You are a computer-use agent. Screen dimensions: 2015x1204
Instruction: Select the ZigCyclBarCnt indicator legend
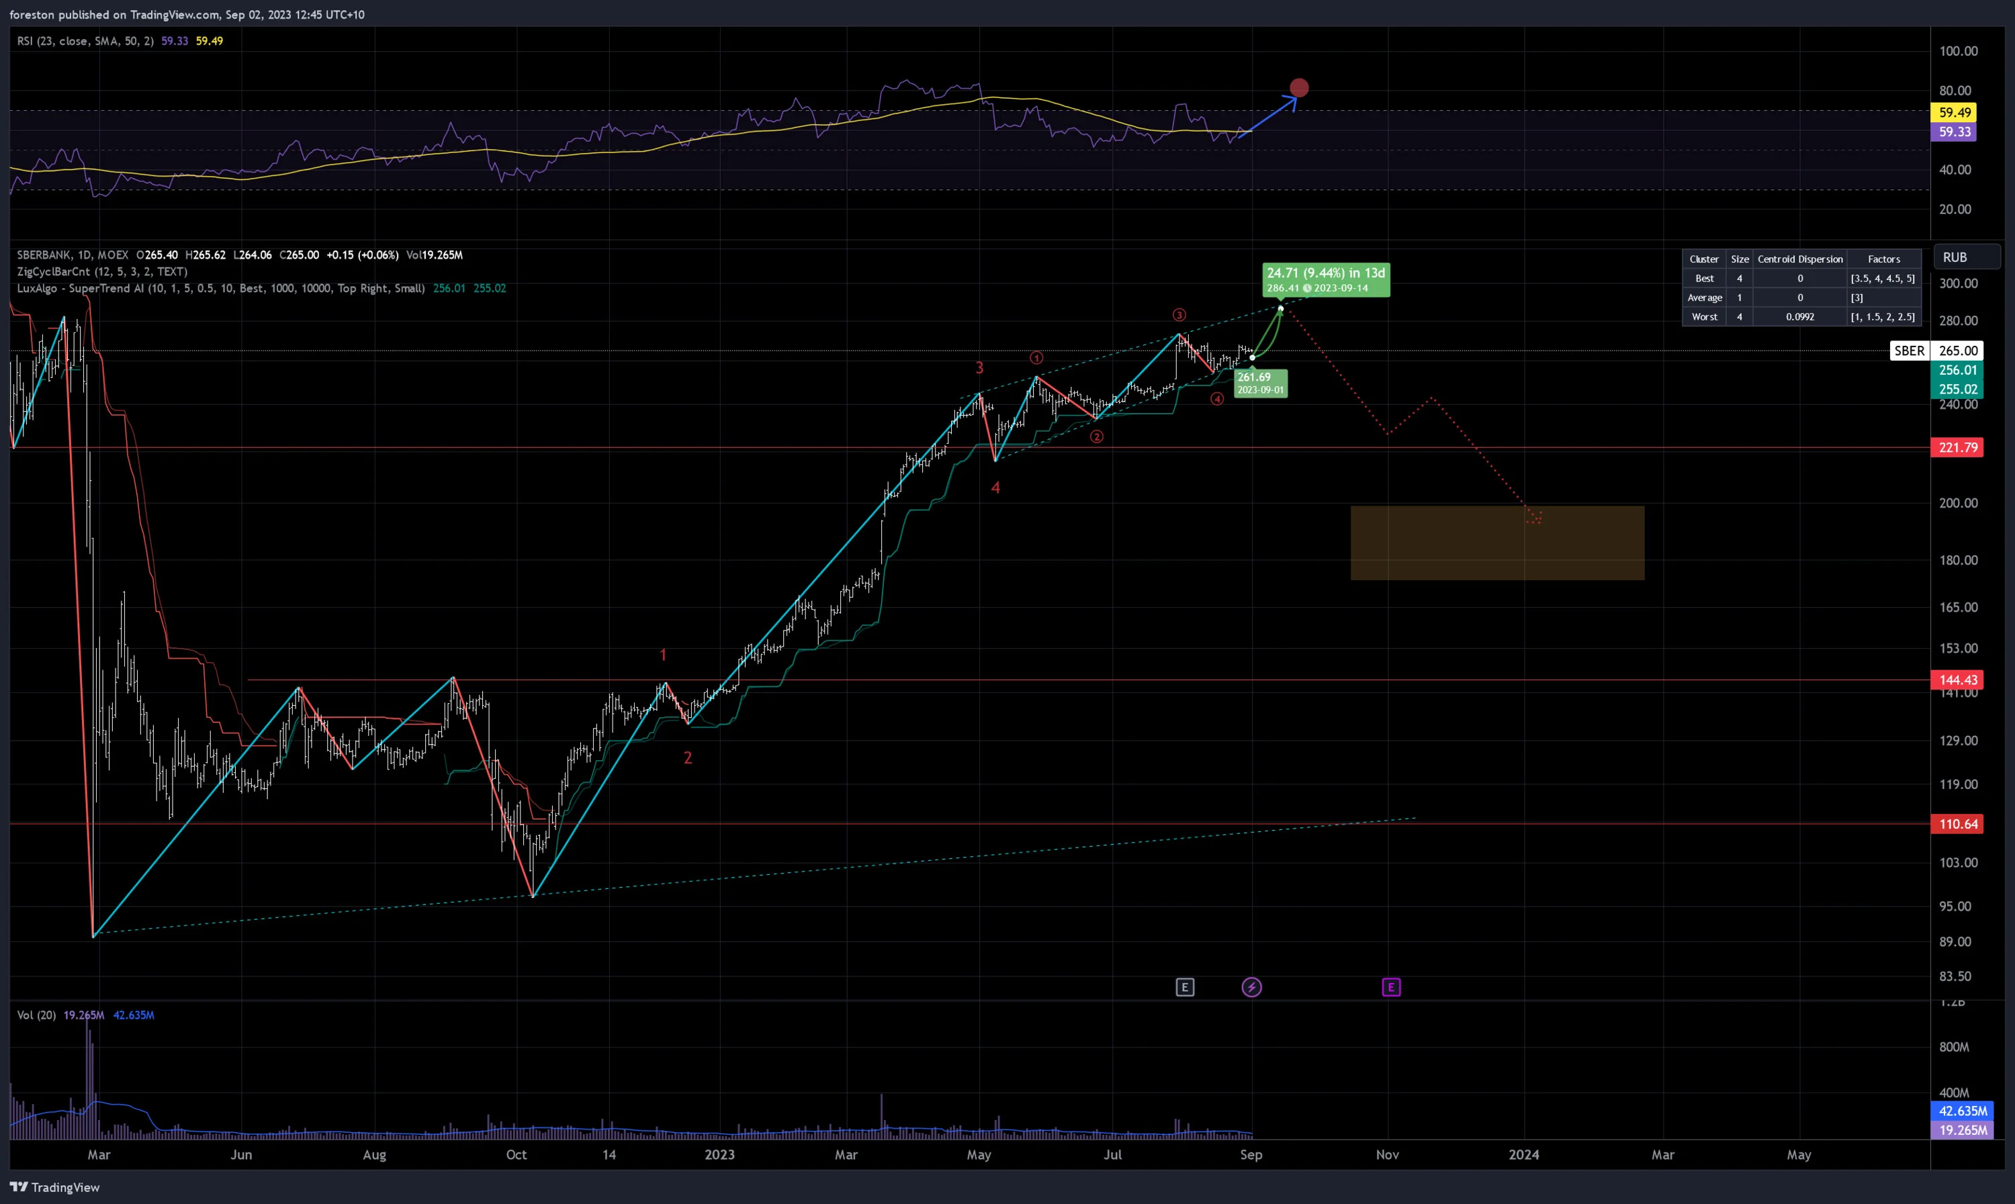[102, 272]
